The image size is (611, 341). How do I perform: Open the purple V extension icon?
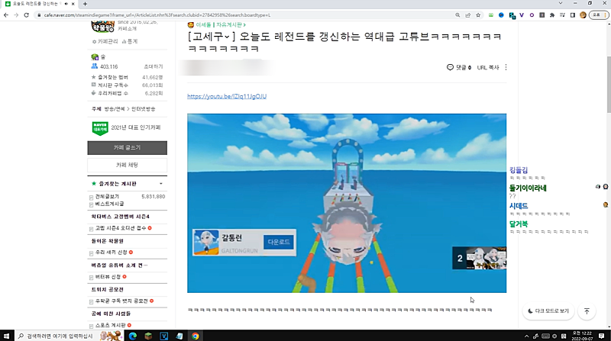click(x=522, y=15)
